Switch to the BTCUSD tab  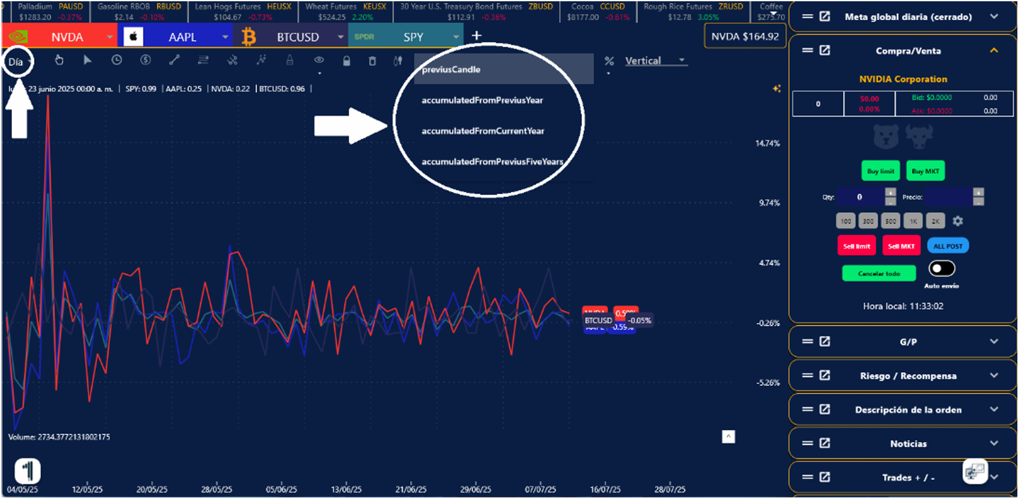coord(297,37)
